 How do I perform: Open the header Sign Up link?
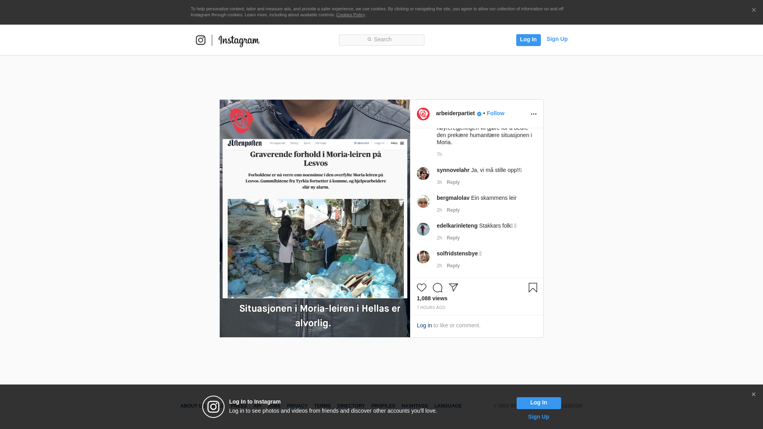click(x=557, y=39)
